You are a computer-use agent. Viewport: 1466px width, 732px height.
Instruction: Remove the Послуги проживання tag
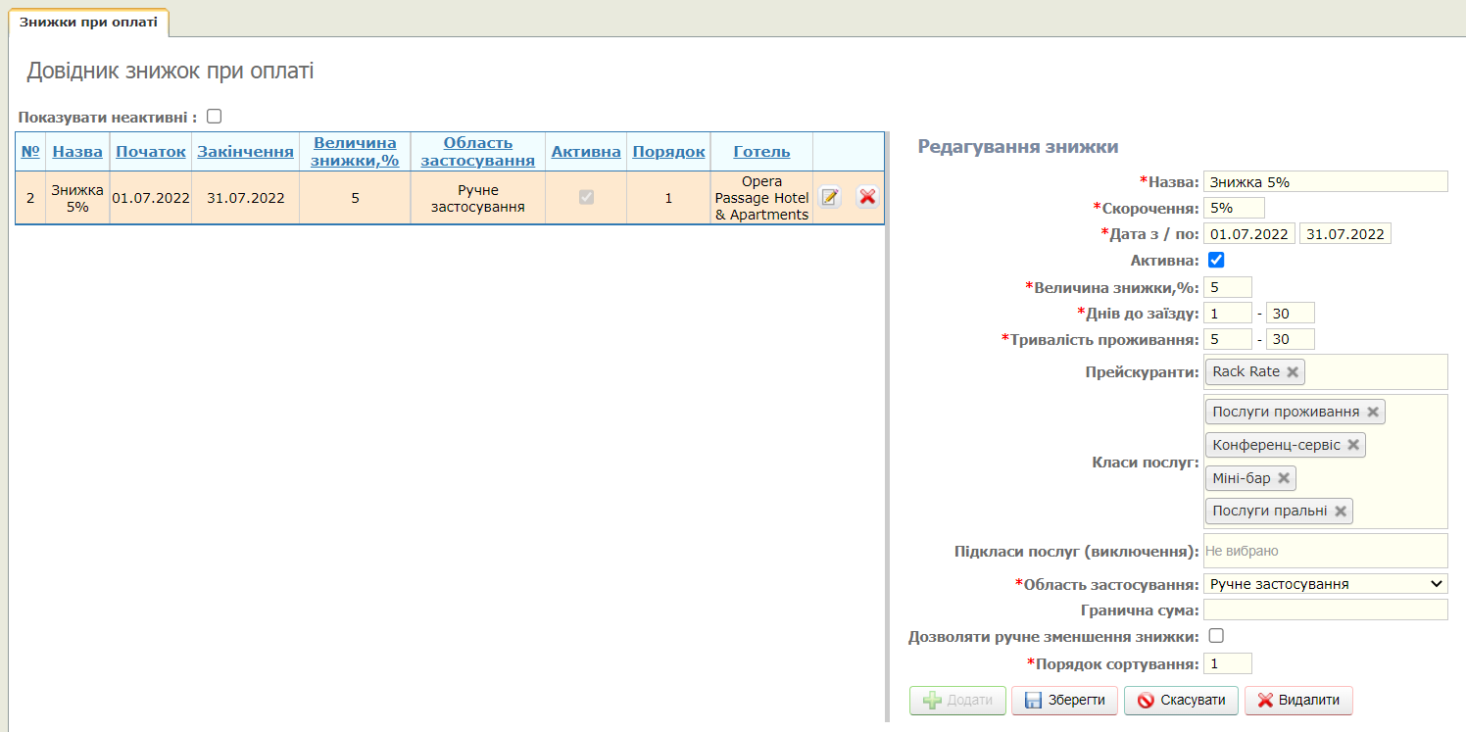pyautogui.click(x=1373, y=413)
